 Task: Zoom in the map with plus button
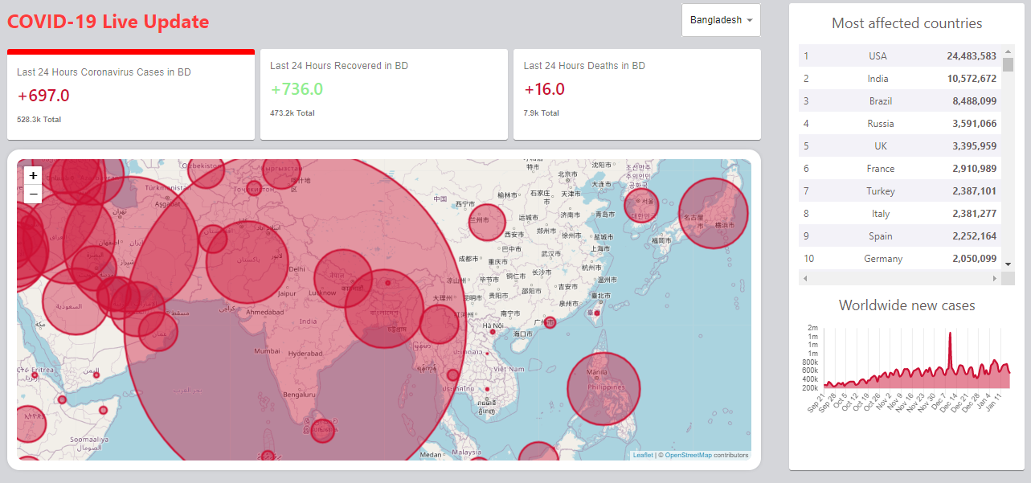33,175
